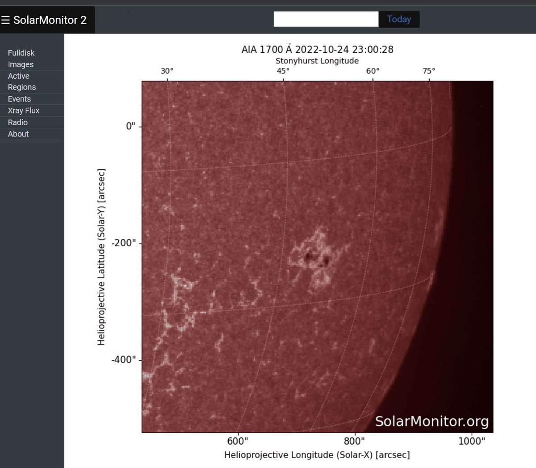Open the hamburger menu icon beside SolarMonitor 2
This screenshot has width=536, height=468.
point(5,20)
